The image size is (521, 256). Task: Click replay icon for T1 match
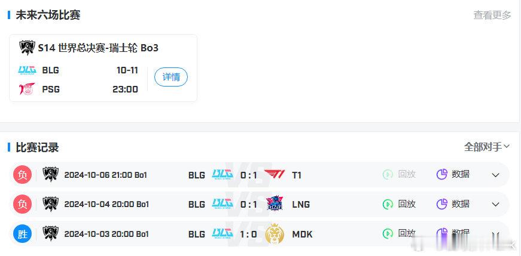coord(388,174)
